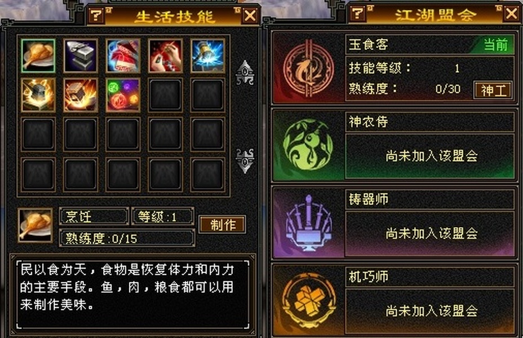The height and width of the screenshot is (338, 523).
Task: Click the 神工 button
Action: click(x=493, y=90)
